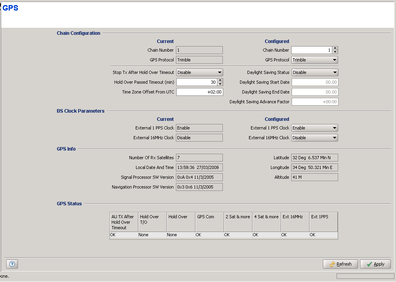Decrement Hold Over Passed Timeout value
396x282 pixels.
coord(220,84)
